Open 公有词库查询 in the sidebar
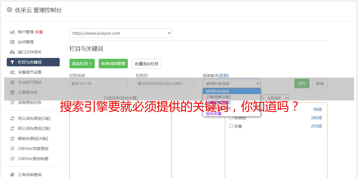Viewport: 358px width, 178px height. 30,175
